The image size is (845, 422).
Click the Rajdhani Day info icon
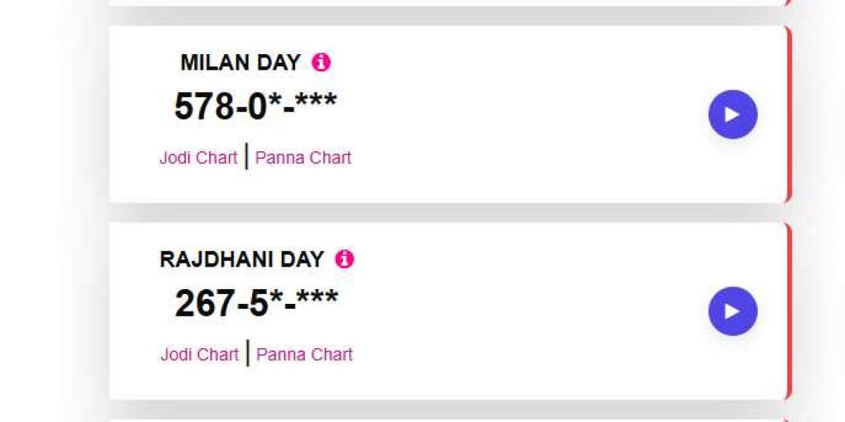(344, 260)
